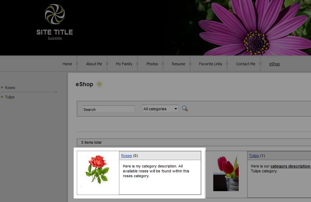This screenshot has width=311, height=202.
Task: Click the site logo swirl icon
Action: [55, 15]
